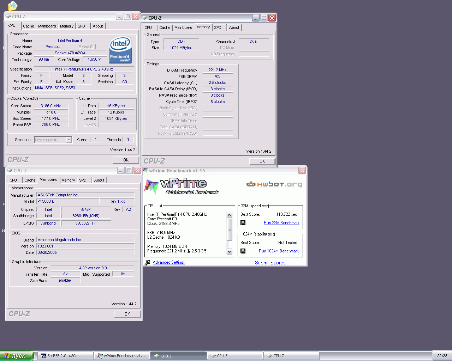Activate the third CPU-Z taskbar item
Image resolution: width=452 pixels, height=361 pixels.
click(291, 356)
